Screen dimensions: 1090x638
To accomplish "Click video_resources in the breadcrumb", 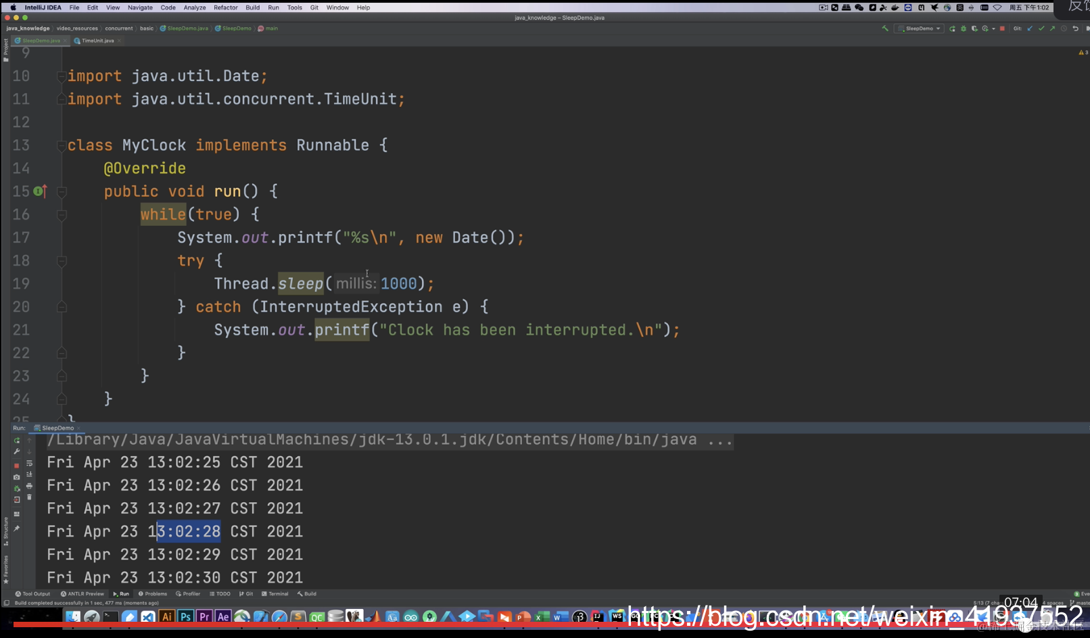I will pyautogui.click(x=77, y=28).
